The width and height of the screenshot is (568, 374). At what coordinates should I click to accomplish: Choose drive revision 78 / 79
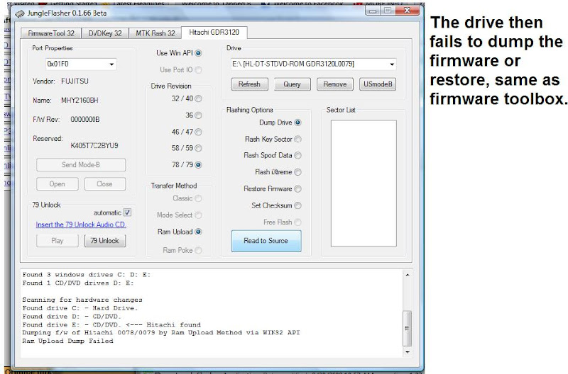[x=198, y=165]
